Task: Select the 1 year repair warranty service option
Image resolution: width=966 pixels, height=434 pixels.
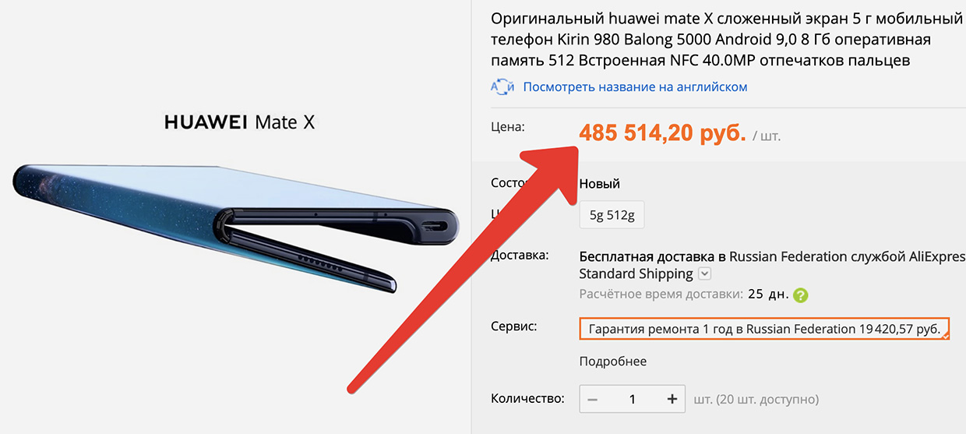Action: (764, 329)
